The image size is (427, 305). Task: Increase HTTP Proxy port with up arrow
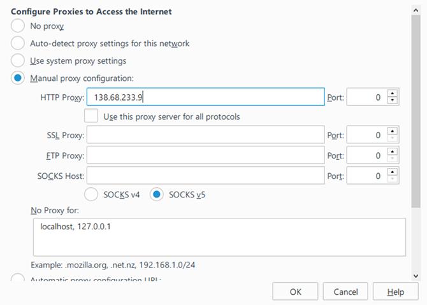pyautogui.click(x=393, y=94)
